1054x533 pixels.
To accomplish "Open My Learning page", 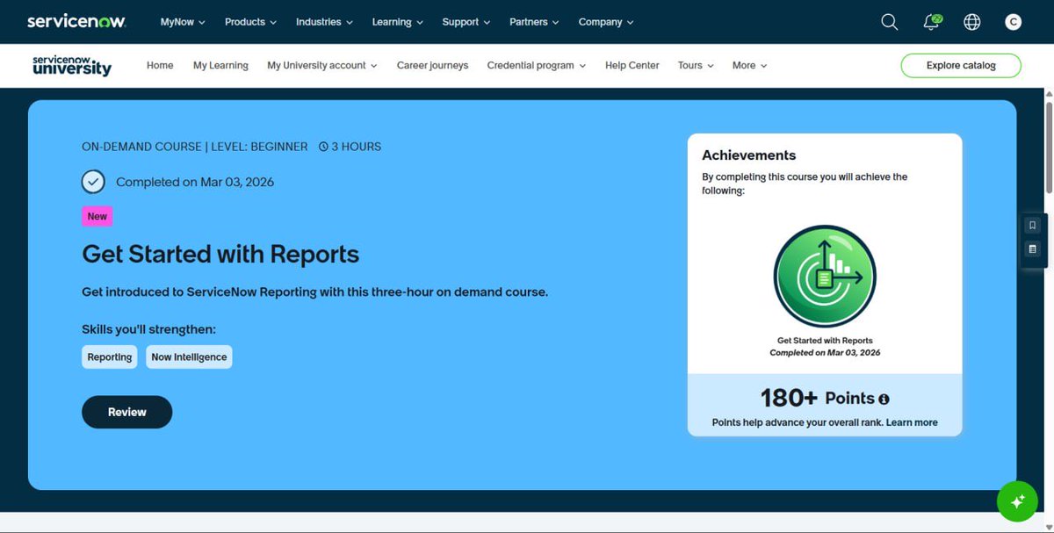I will tap(220, 65).
